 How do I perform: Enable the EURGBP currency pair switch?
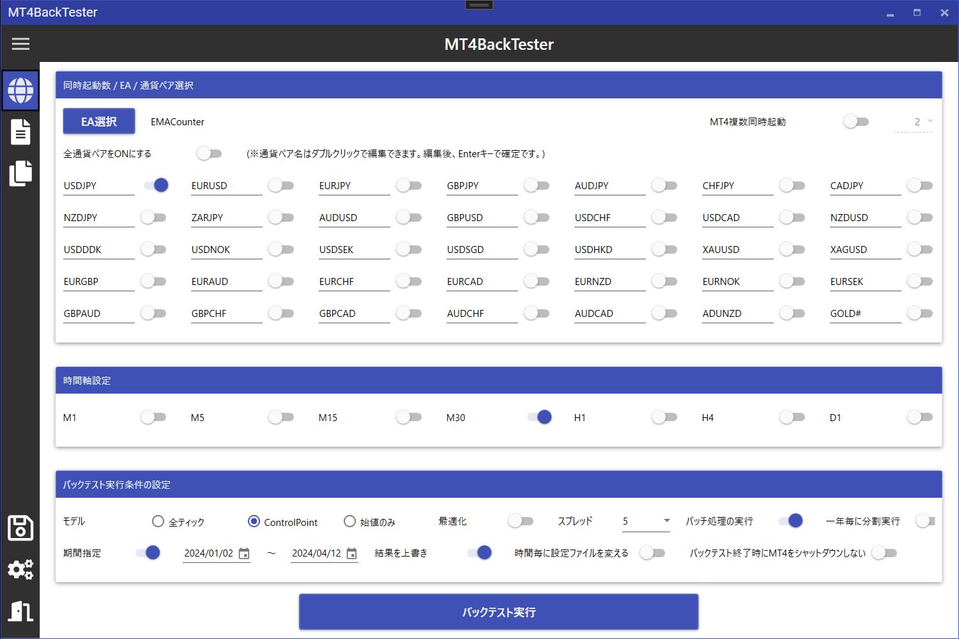[153, 281]
